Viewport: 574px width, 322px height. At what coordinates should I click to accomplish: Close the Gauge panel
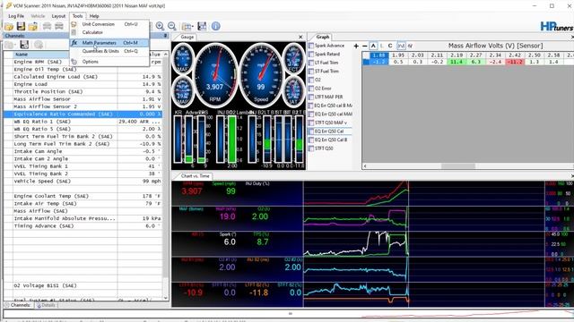click(x=300, y=37)
